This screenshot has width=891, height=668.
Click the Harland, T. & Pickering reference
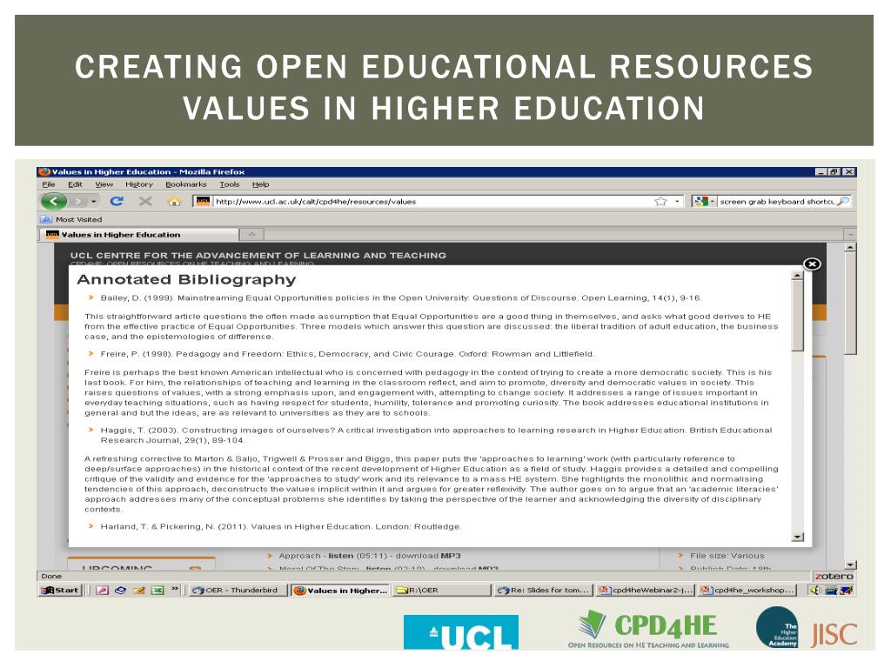[281, 526]
